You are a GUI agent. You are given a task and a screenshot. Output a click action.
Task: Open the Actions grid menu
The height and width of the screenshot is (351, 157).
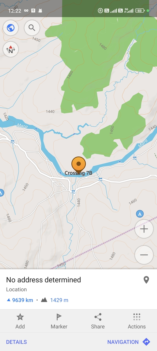pyautogui.click(x=137, y=321)
